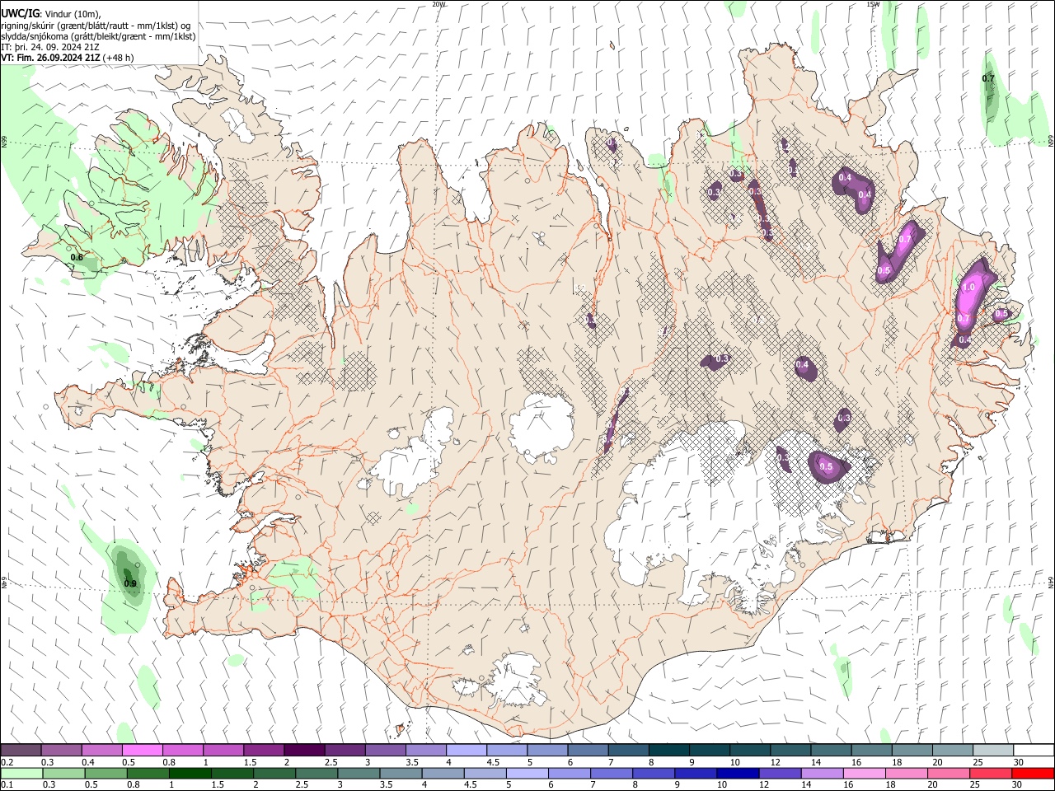Image resolution: width=1055 pixels, height=791 pixels.
Task: Pick the light pink lower swatch between 16 and 18
Action: click(x=863, y=774)
